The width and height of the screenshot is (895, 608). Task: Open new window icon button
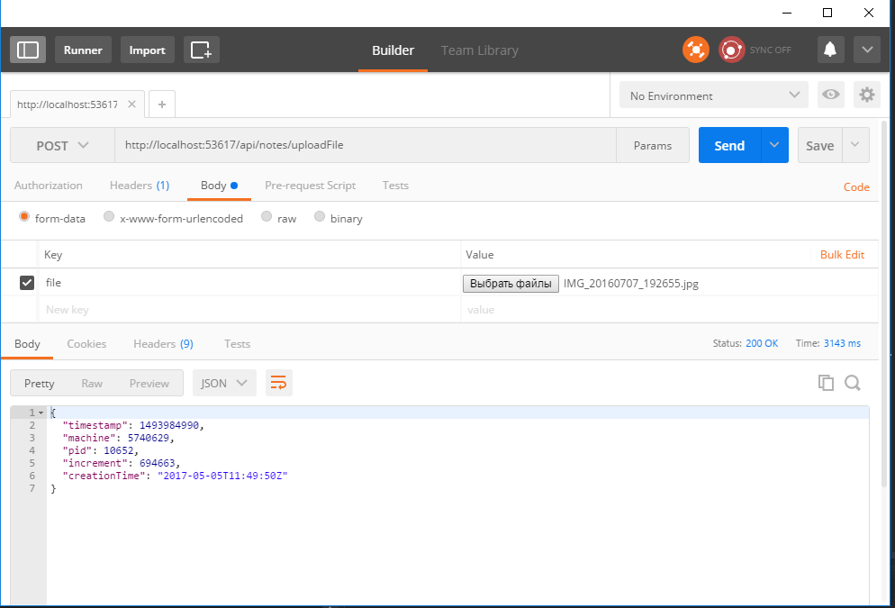202,50
